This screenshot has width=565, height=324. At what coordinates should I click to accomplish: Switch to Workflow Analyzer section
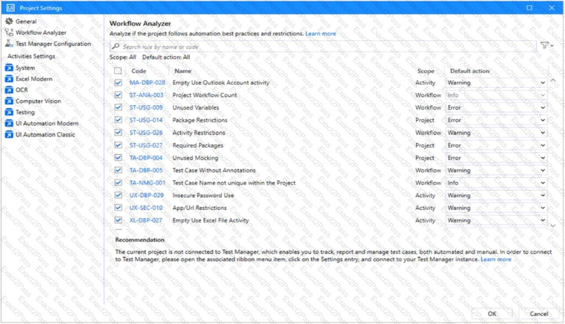point(41,32)
